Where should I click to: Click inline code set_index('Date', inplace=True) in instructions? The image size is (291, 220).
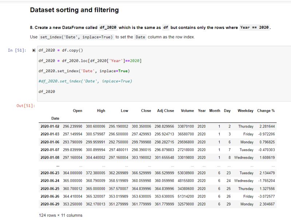pos(76,37)
